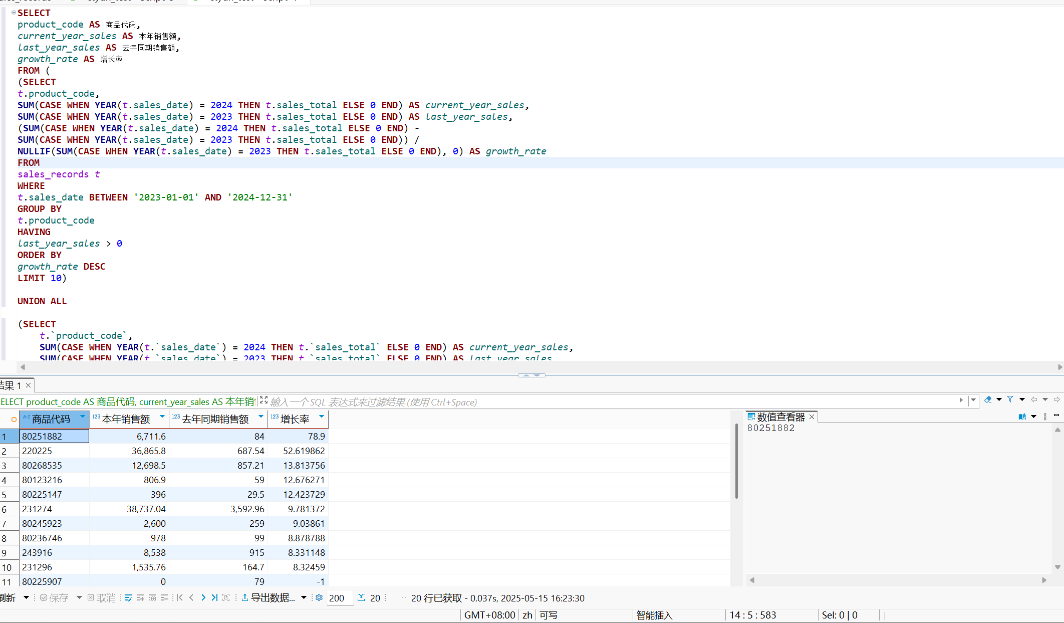Screen dimensions: 1064x623
Task: Go to next results page arrow
Action: point(203,597)
